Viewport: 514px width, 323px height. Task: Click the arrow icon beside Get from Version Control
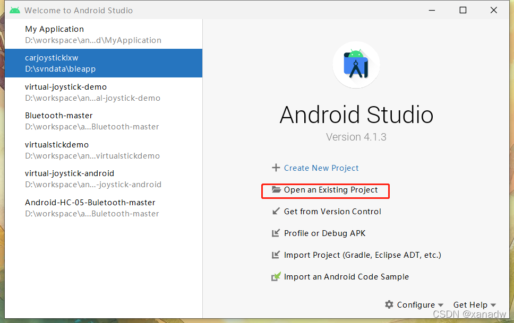click(276, 211)
